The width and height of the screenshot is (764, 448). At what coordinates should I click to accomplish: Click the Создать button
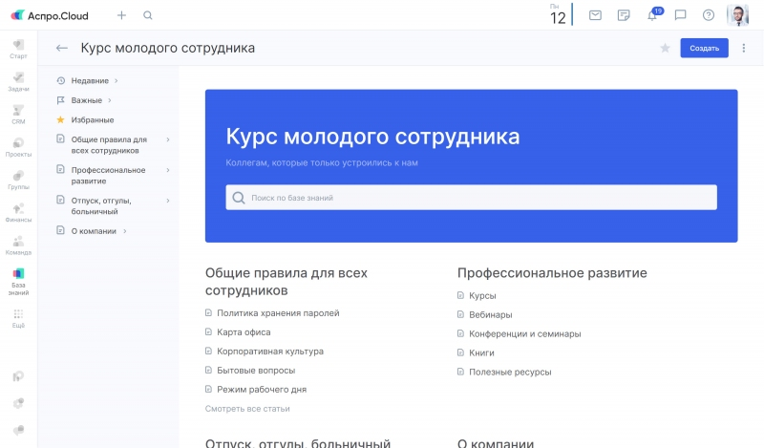pyautogui.click(x=704, y=48)
